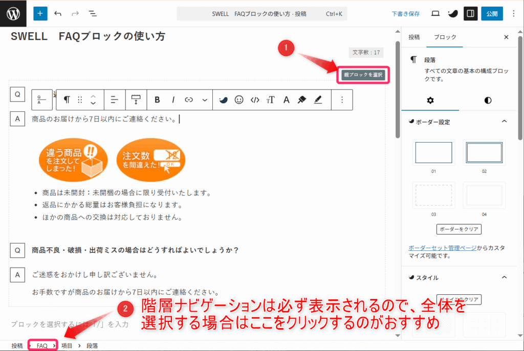Apply italic formatting in block toolbar
Screen dimensions: 524x351
pyautogui.click(x=173, y=100)
